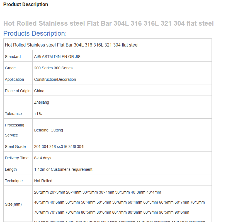Select the 'Processing Service' label cell

tap(14, 130)
